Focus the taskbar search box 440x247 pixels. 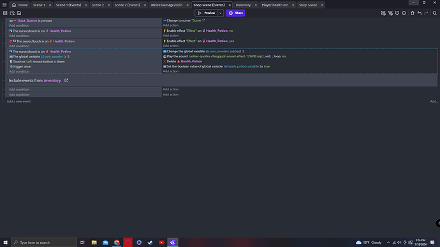[44, 243]
